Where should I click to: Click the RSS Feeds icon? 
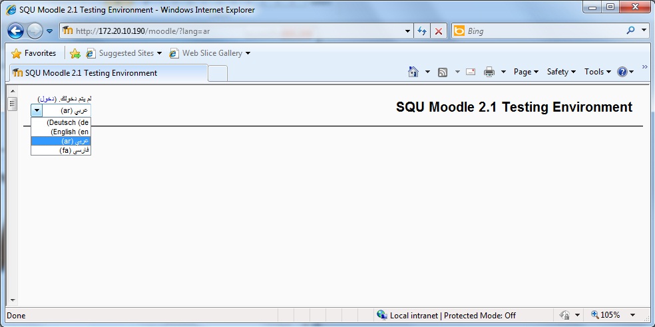click(443, 72)
